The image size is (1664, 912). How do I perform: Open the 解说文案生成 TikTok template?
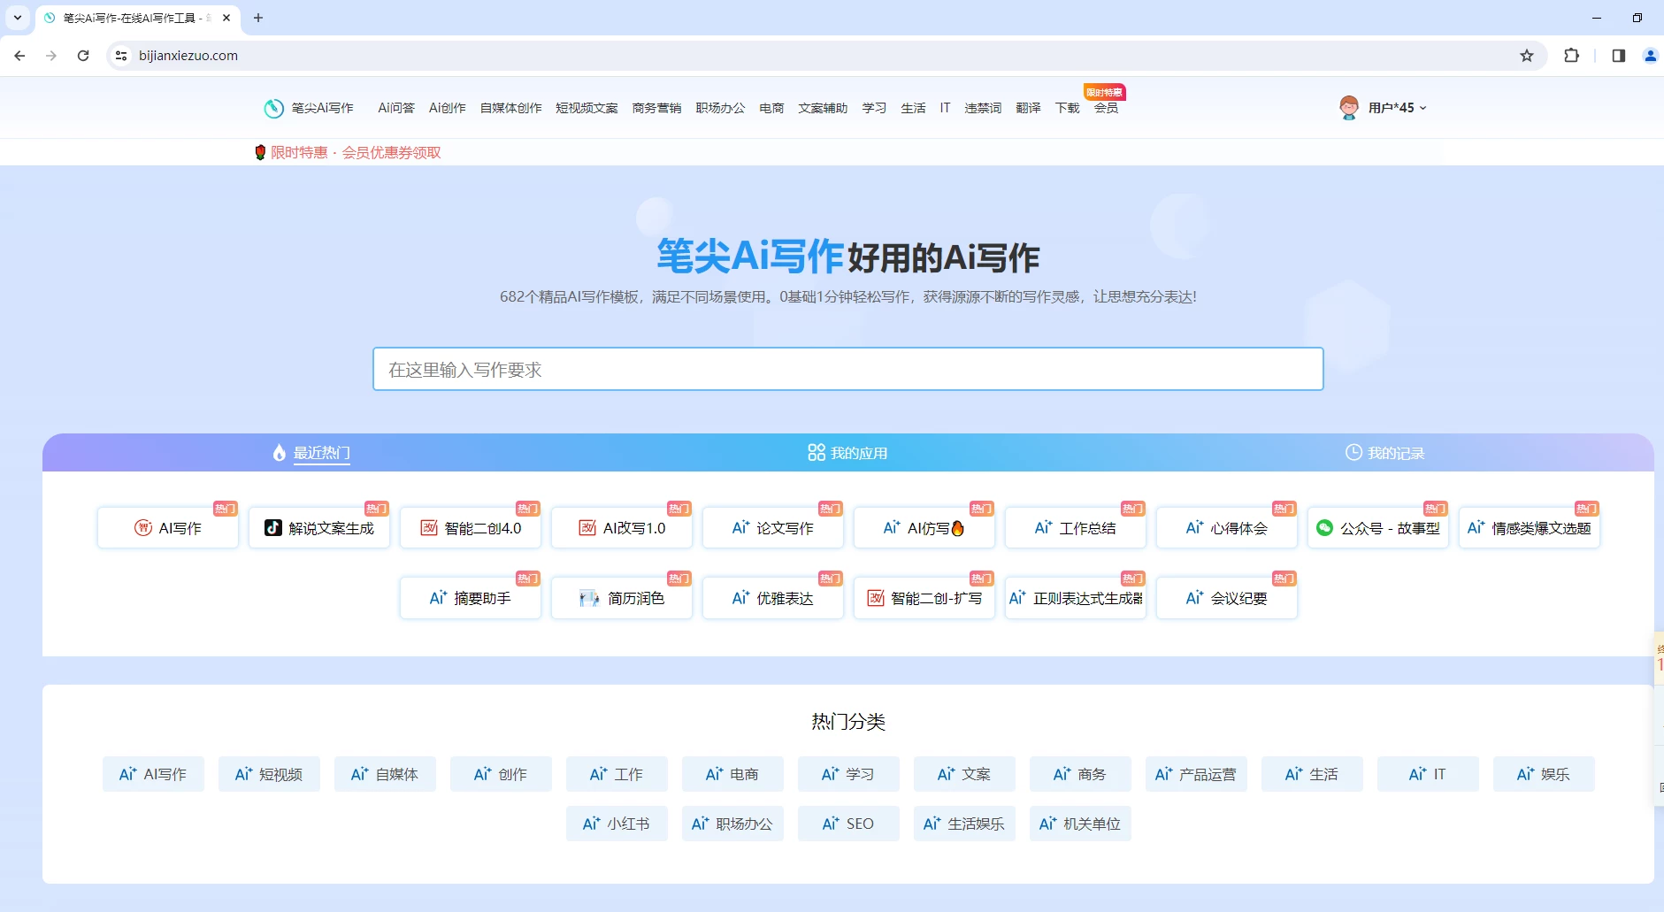(x=319, y=528)
